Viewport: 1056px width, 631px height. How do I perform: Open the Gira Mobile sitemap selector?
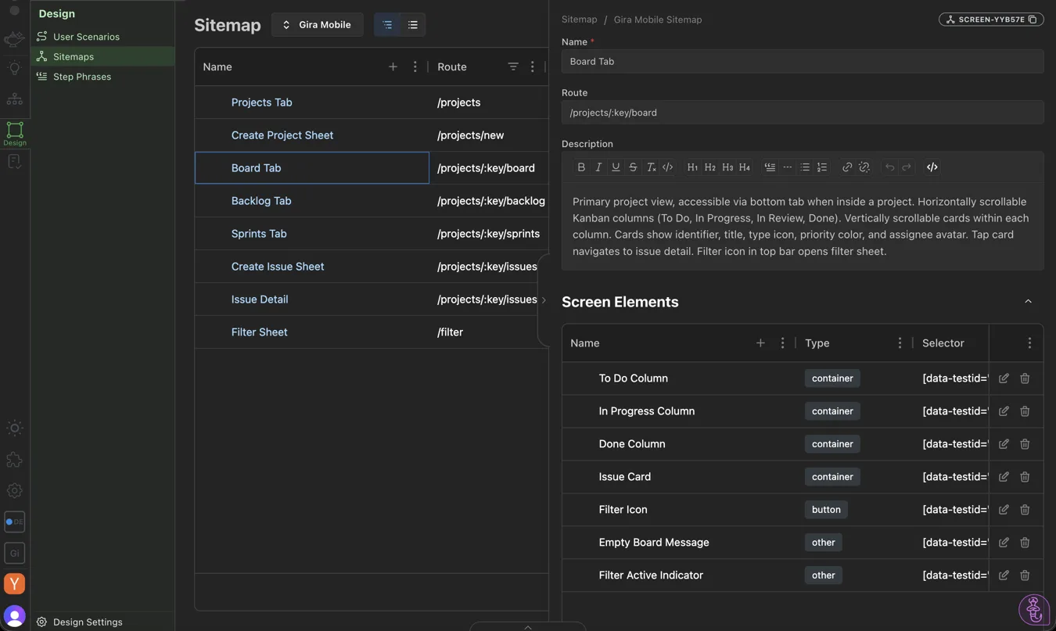point(317,25)
